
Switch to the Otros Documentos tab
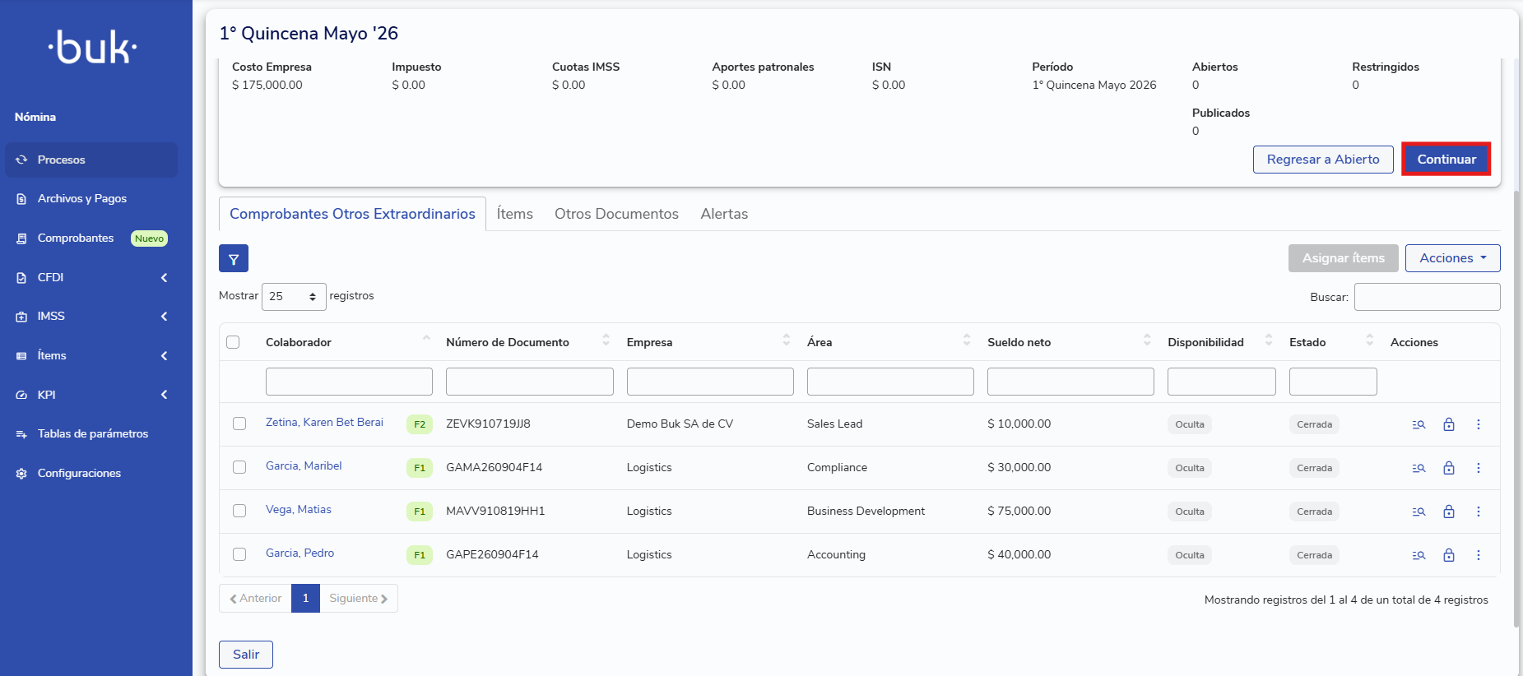coord(616,214)
